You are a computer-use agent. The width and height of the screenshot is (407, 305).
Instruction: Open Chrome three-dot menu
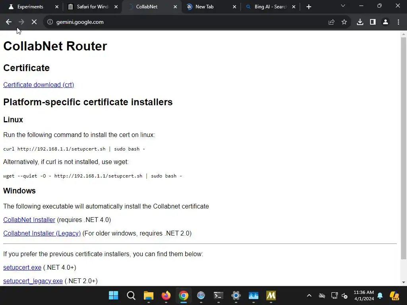[x=398, y=22]
